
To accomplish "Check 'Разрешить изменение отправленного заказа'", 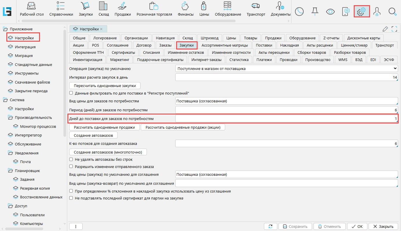I will (71, 167).
